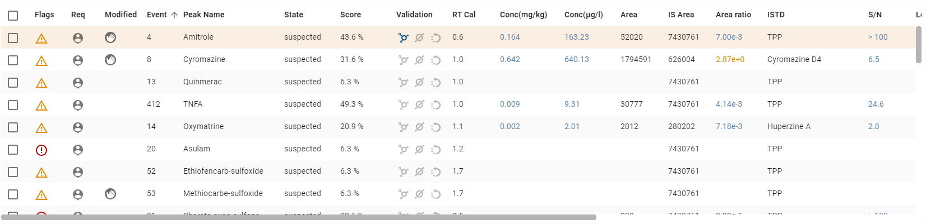Image resolution: width=926 pixels, height=224 pixels.
Task: Click the horizontal scrollbar at the bottom
Action: coord(298,217)
